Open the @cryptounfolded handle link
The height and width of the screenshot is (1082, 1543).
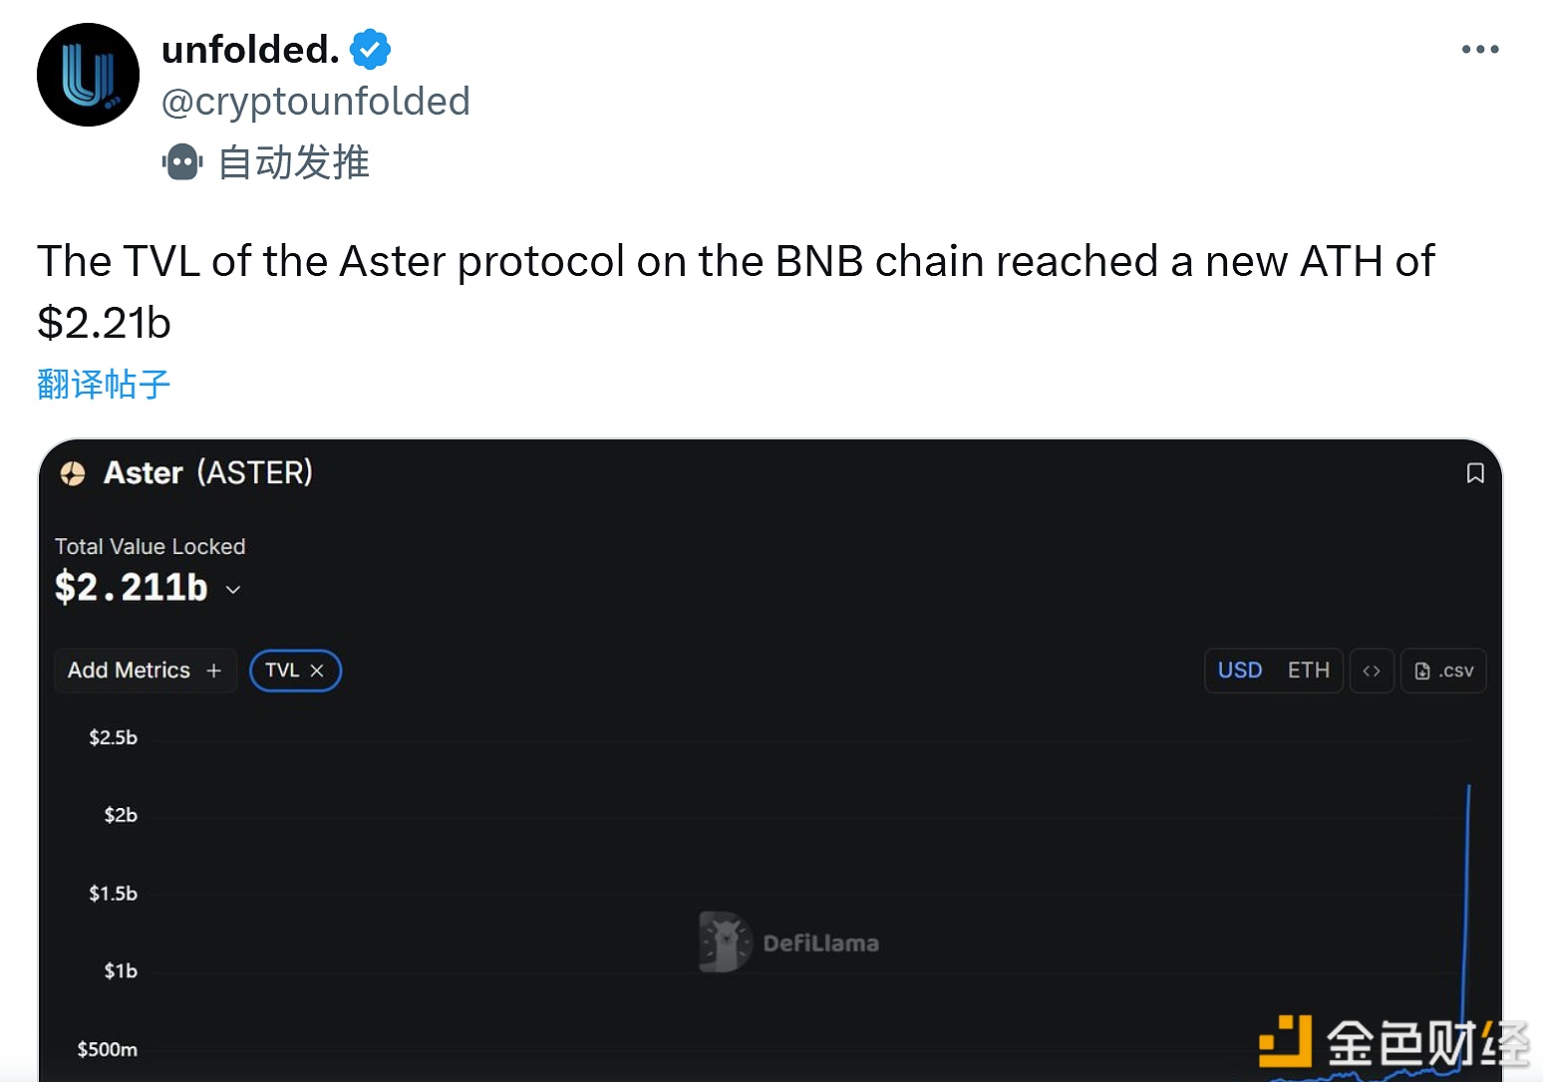click(x=315, y=102)
